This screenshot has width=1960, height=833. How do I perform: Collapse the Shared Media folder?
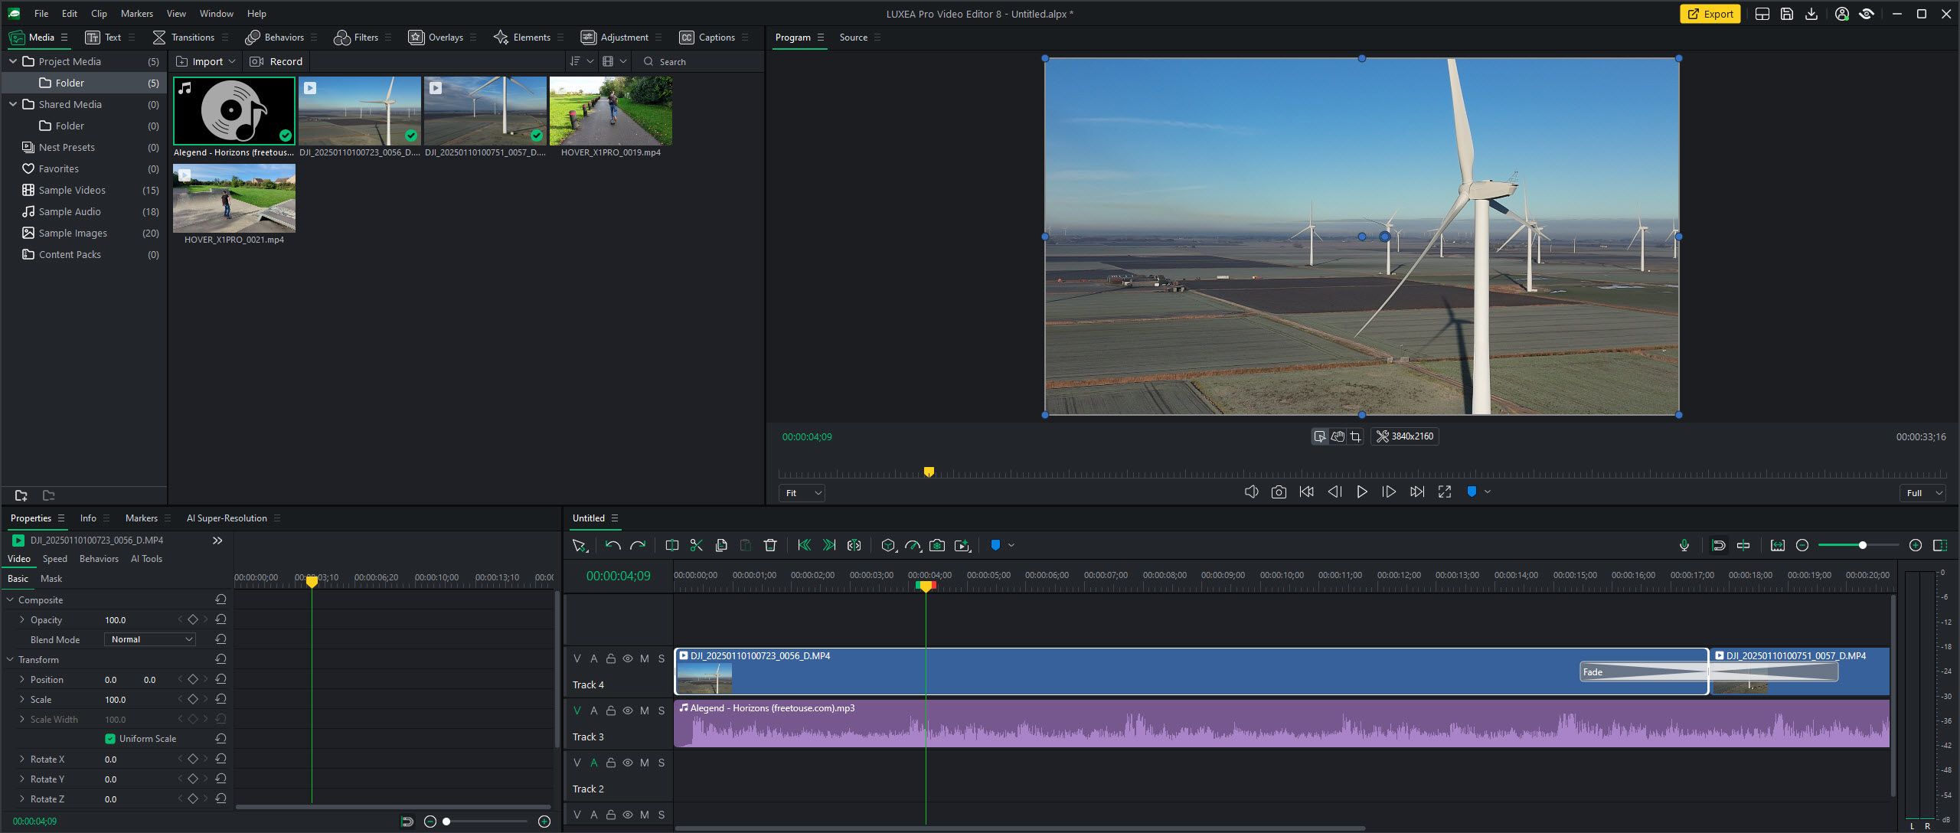click(x=13, y=104)
